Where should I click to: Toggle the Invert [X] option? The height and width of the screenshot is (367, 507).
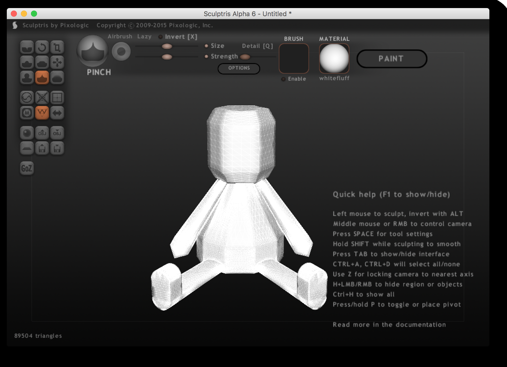click(x=178, y=37)
